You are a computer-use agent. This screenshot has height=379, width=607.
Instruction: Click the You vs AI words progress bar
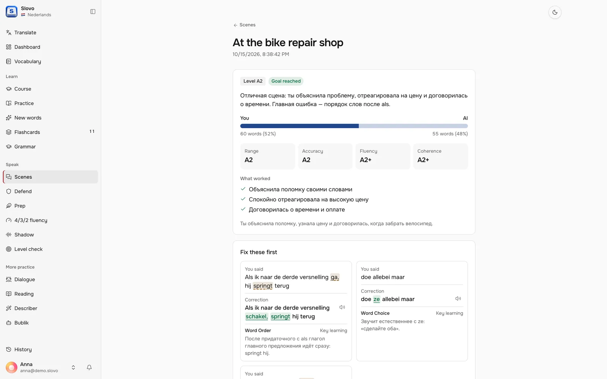[x=354, y=126]
